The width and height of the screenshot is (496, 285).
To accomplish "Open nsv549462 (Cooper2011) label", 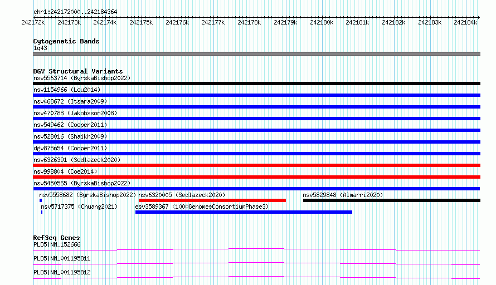I will (70, 125).
